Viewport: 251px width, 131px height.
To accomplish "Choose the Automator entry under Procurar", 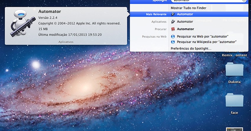I will (x=185, y=29).
